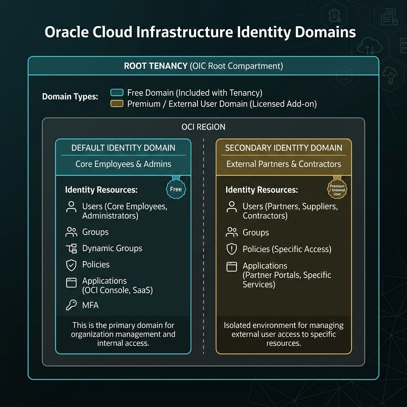Click the Policies (Specific Access) text
Image resolution: width=407 pixels, height=407 pixels.
pyautogui.click(x=287, y=249)
